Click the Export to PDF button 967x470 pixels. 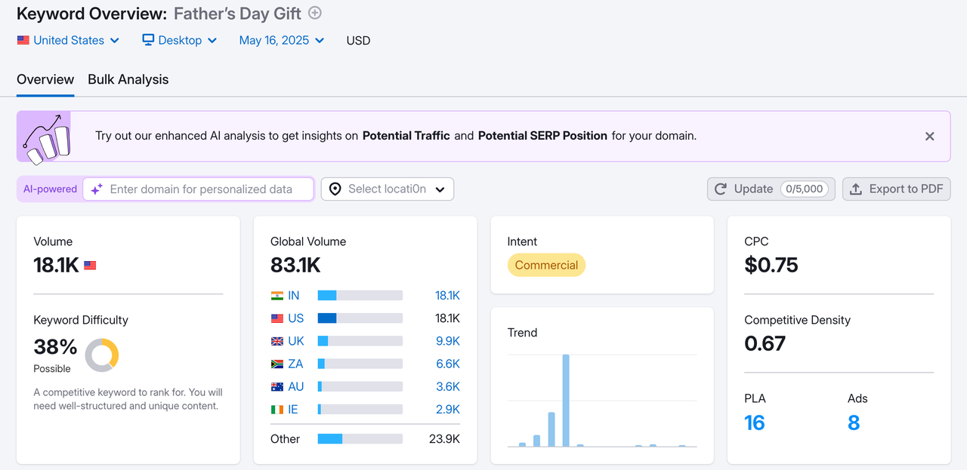pyautogui.click(x=896, y=189)
